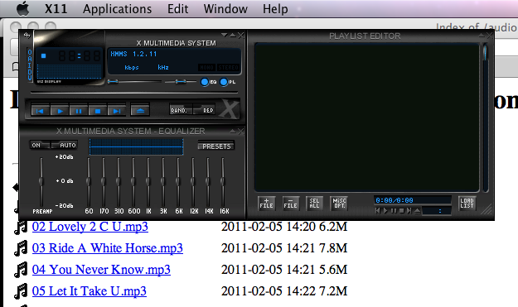Click the PREAMP slider
The height and width of the screenshot is (307, 518).
click(41, 181)
